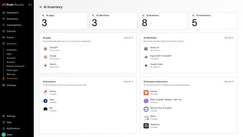Select the Monica AI Copilot extension icon
This screenshot has width=243, height=137.
pos(146,109)
